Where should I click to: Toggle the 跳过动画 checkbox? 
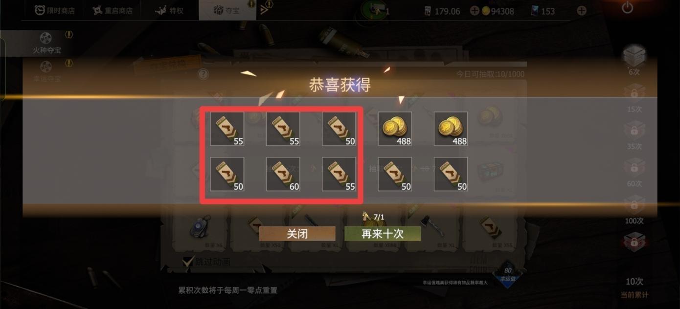(x=189, y=262)
